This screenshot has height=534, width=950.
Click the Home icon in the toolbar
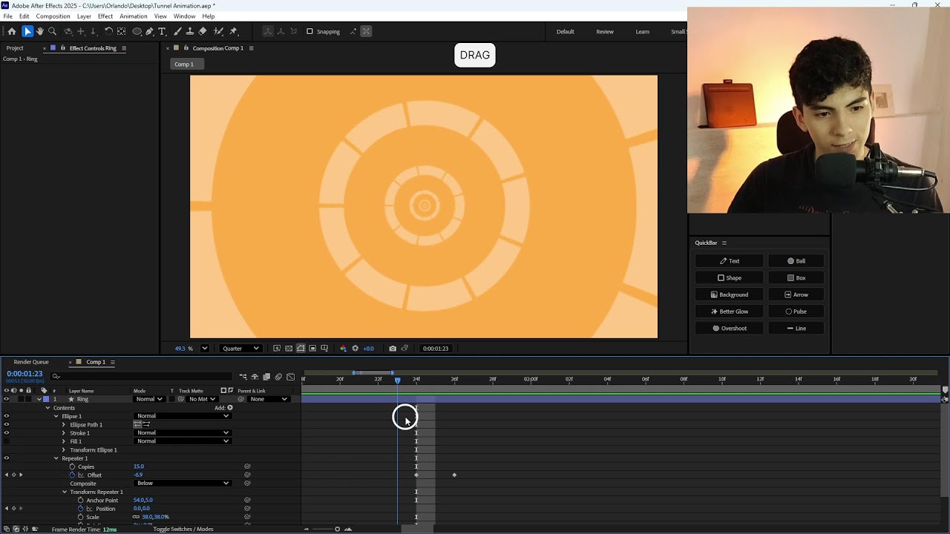[11, 31]
